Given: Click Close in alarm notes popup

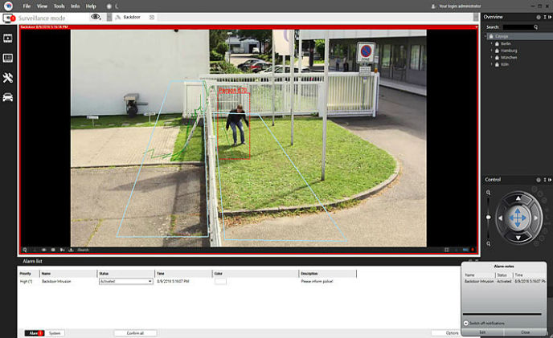Looking at the screenshot, I should click(525, 332).
